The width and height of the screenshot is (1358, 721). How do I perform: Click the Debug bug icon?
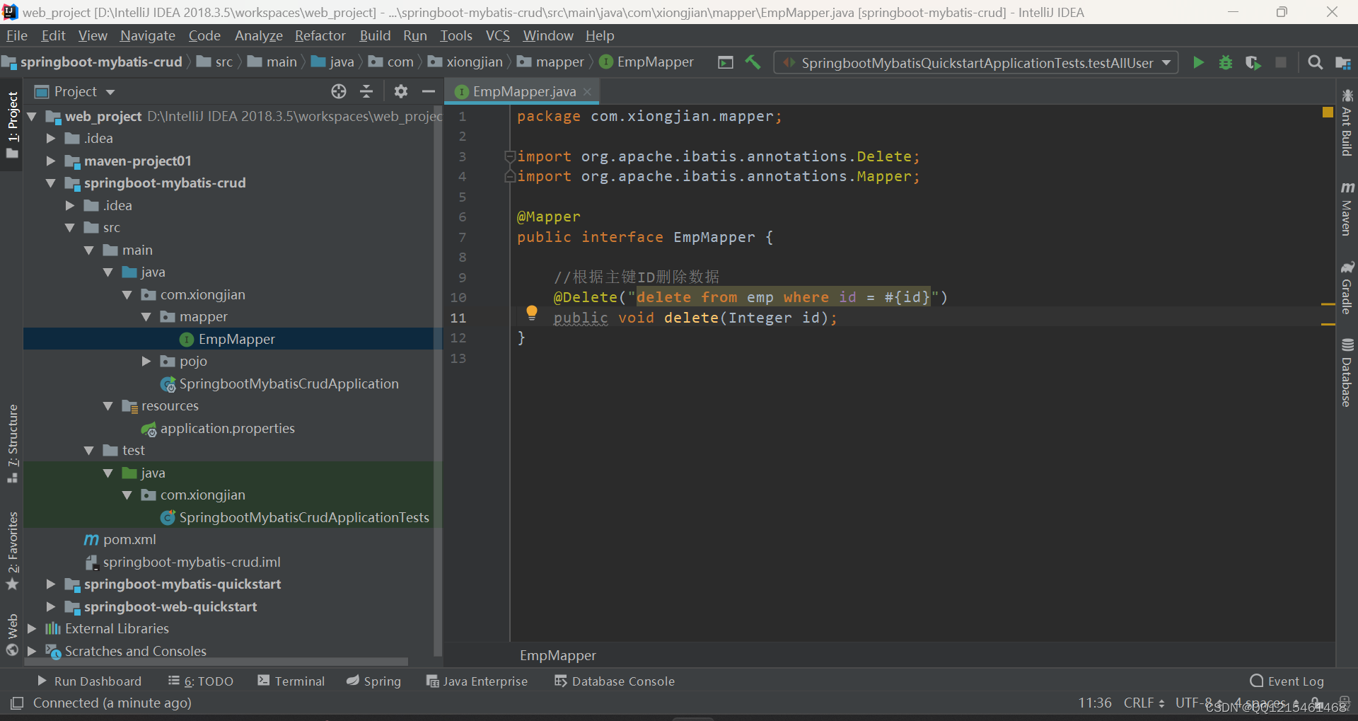1226,62
